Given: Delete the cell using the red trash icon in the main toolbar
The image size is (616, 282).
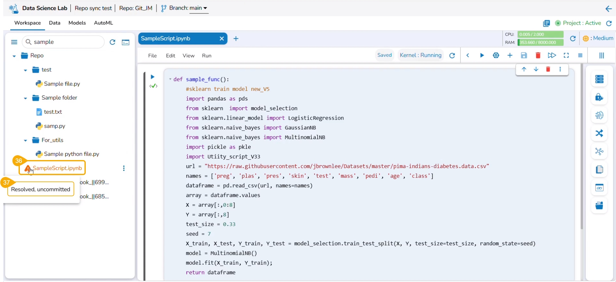Looking at the screenshot, I should click(x=538, y=55).
